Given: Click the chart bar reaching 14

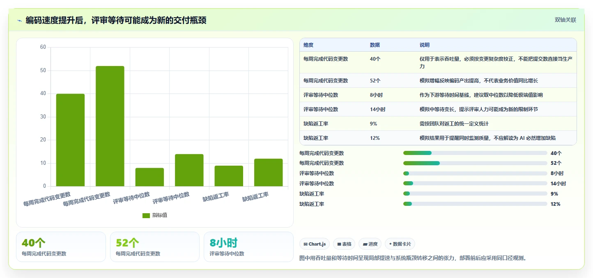Looking at the screenshot, I should [189, 170].
